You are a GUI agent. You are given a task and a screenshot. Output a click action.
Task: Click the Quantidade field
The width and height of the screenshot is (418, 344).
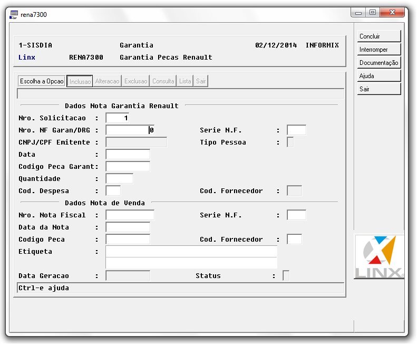pyautogui.click(x=120, y=179)
